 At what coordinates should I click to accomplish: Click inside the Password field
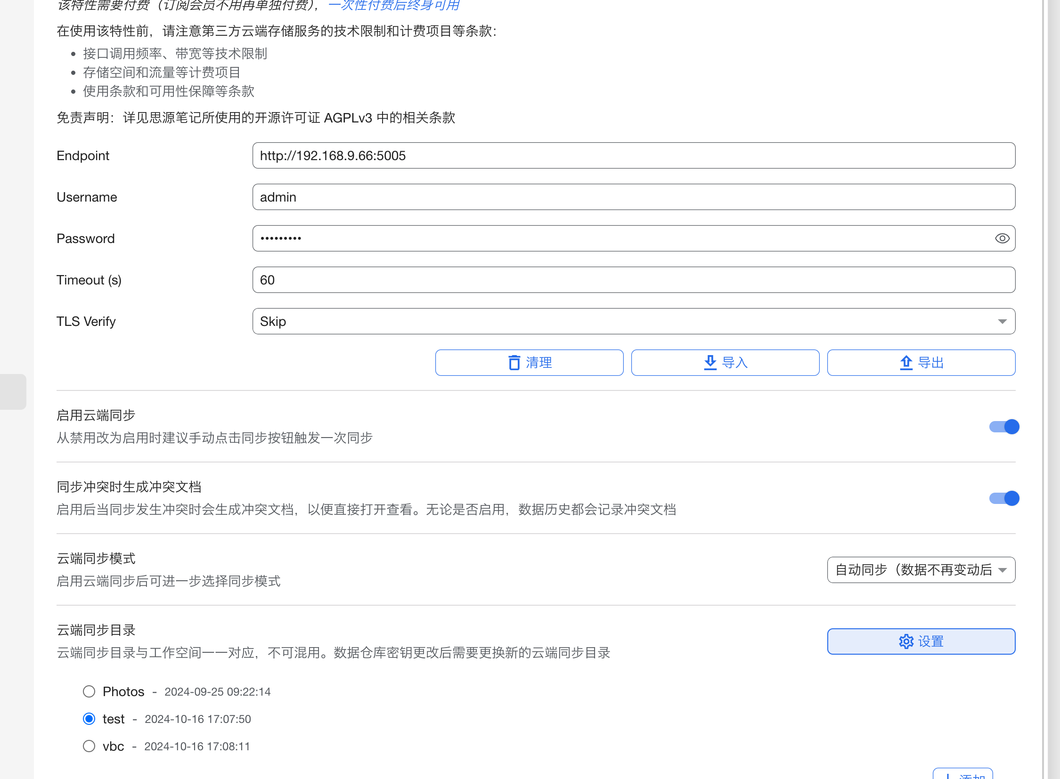point(613,239)
